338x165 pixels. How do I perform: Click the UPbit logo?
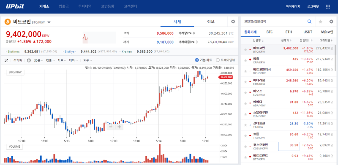[15, 6]
